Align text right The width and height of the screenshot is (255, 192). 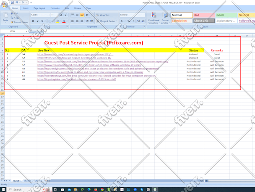(x=82, y=21)
